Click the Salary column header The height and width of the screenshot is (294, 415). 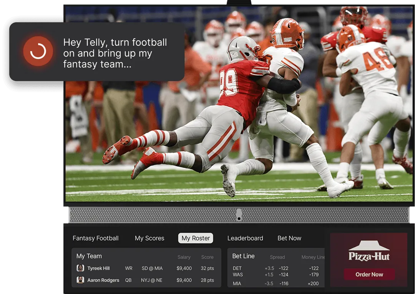[184, 257]
